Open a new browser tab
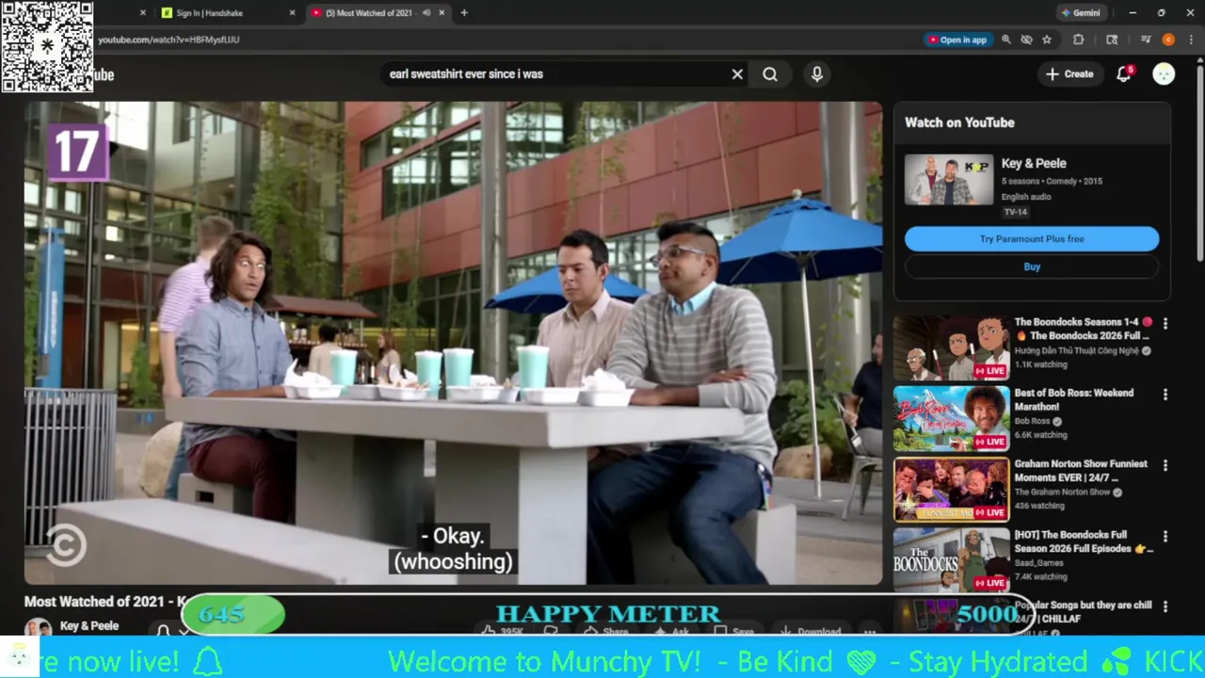The image size is (1205, 678). tap(464, 13)
